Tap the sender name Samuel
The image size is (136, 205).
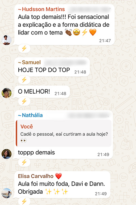tap(30, 62)
